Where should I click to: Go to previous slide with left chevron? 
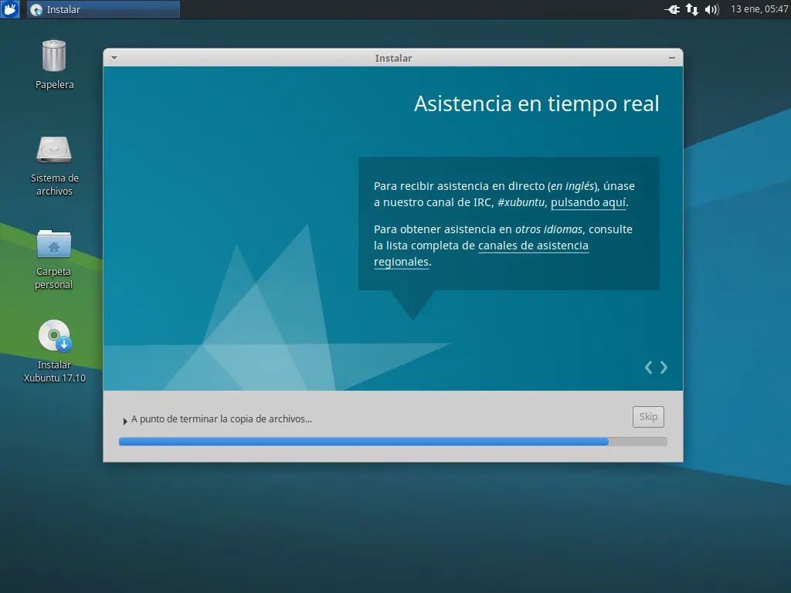[x=648, y=368]
